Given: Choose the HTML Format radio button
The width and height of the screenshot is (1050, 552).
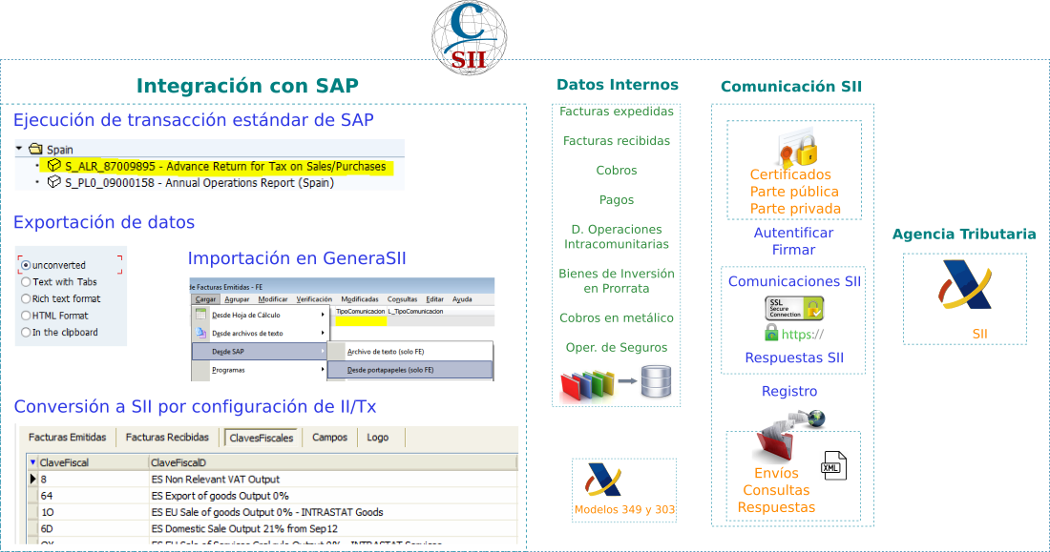Looking at the screenshot, I should 26,316.
